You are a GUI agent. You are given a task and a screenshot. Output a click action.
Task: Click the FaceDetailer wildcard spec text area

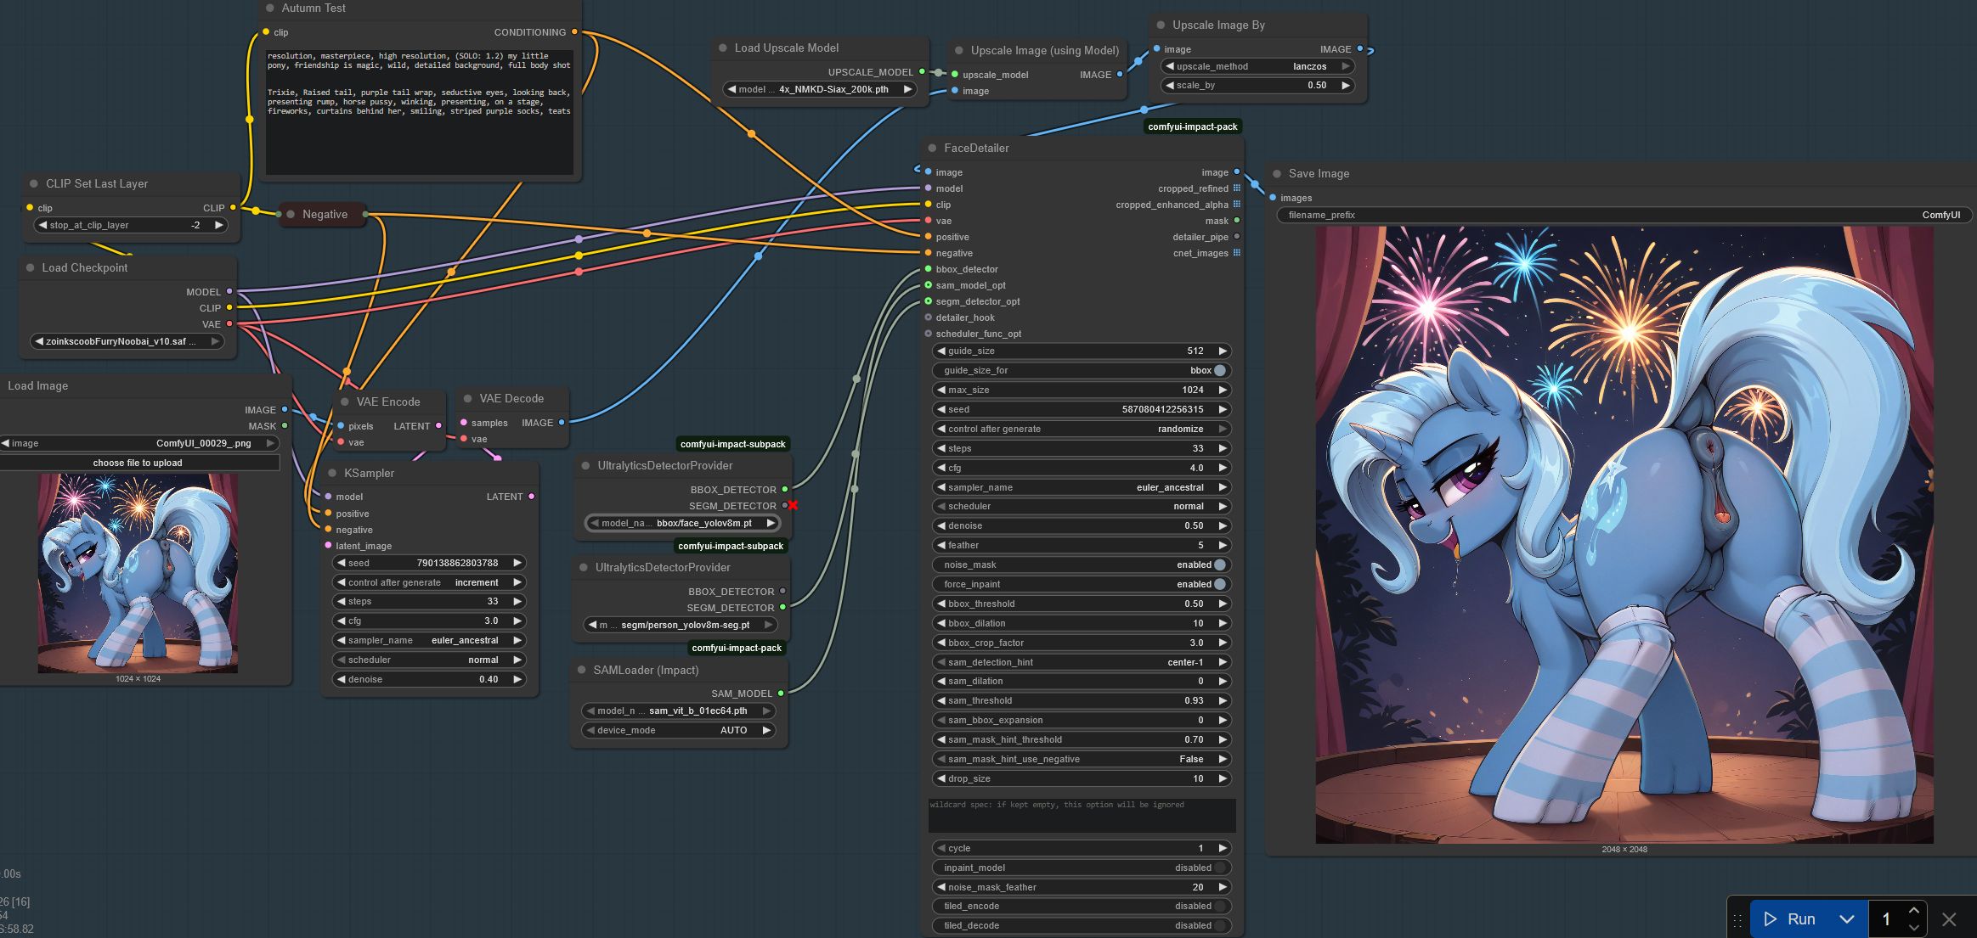click(x=1082, y=816)
